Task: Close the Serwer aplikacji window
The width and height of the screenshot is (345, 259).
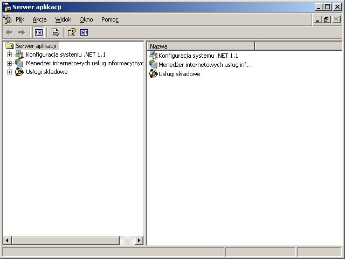Action: [x=337, y=7]
